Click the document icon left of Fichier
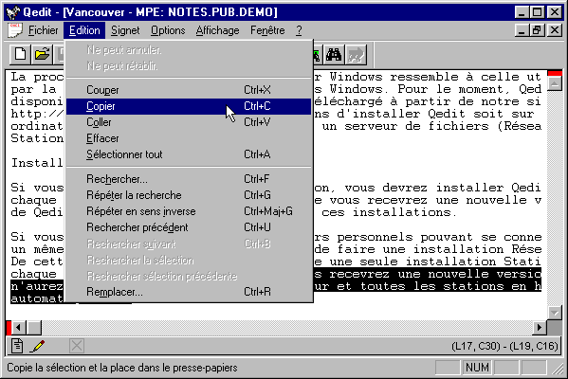 click(x=15, y=30)
